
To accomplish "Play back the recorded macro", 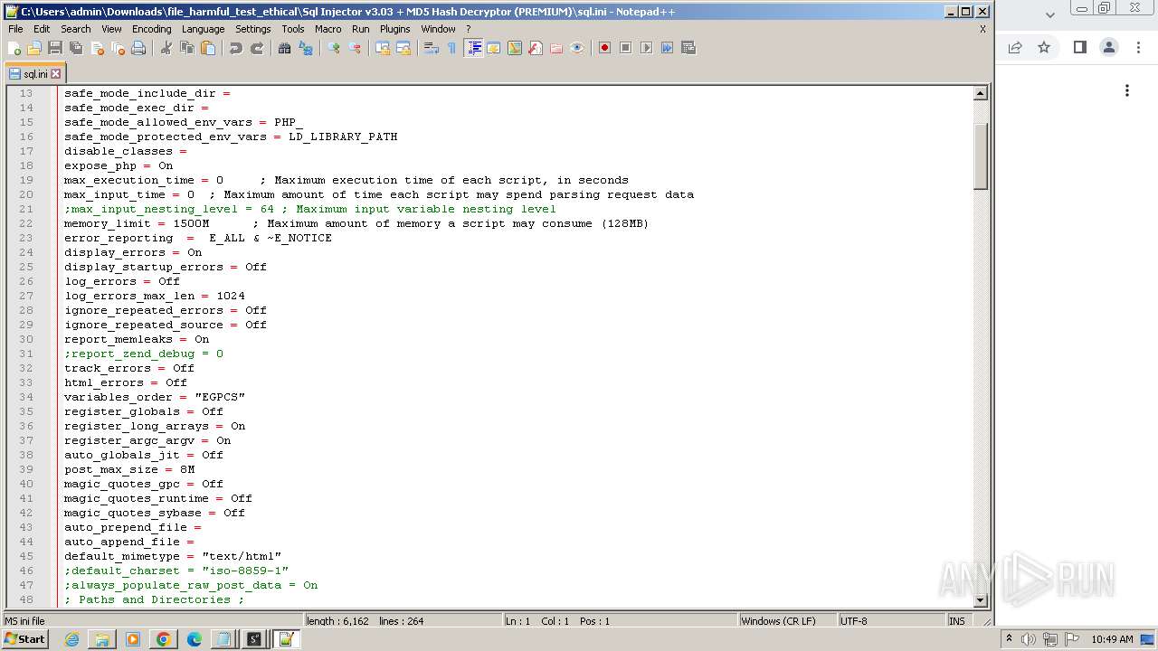I will (x=646, y=48).
